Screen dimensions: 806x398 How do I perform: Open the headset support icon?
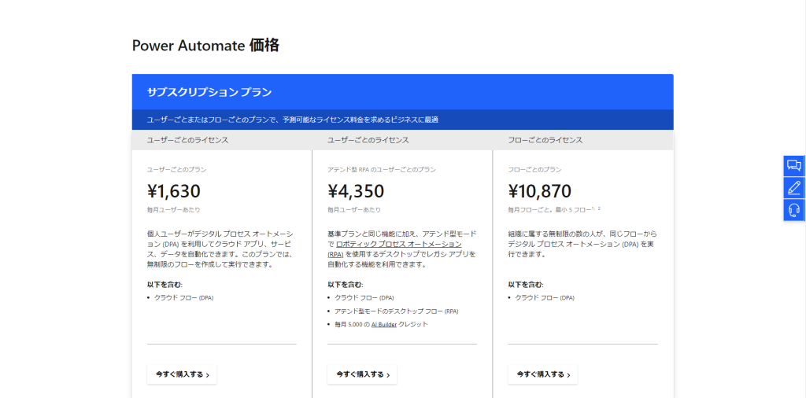(794, 210)
